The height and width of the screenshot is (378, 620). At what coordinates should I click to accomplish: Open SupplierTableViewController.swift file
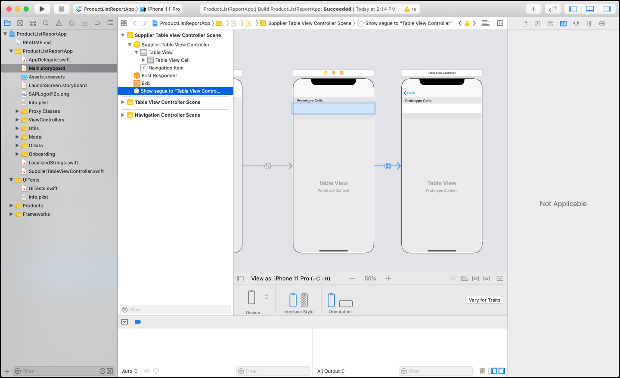click(66, 171)
